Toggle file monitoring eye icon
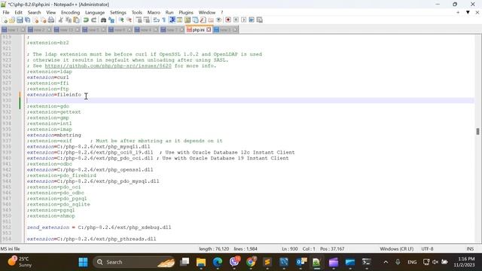 pyautogui.click(x=218, y=20)
